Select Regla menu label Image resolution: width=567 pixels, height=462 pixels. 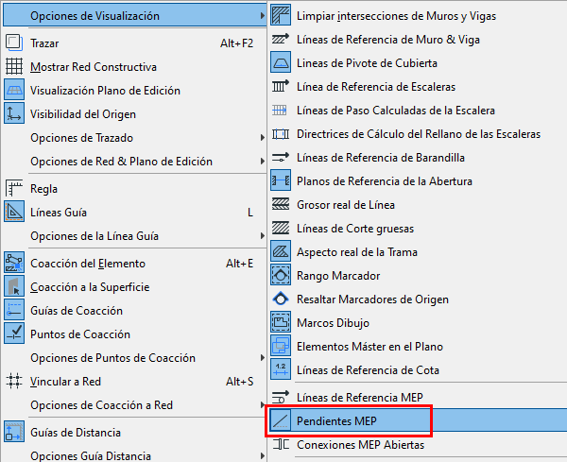click(43, 189)
